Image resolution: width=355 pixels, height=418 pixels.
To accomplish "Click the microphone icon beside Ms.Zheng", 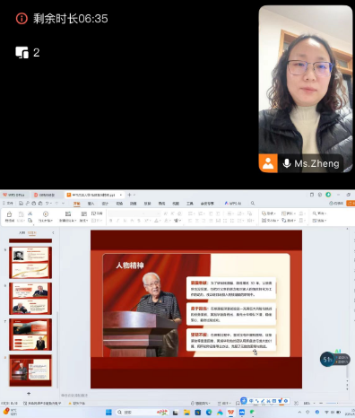I will (287, 163).
